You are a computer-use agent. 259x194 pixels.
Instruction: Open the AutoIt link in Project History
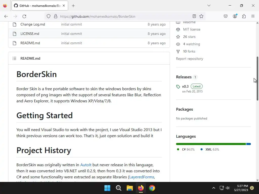86,165
